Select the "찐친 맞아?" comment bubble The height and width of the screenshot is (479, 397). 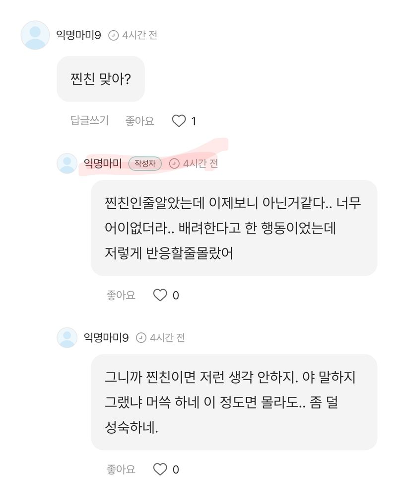coord(101,79)
